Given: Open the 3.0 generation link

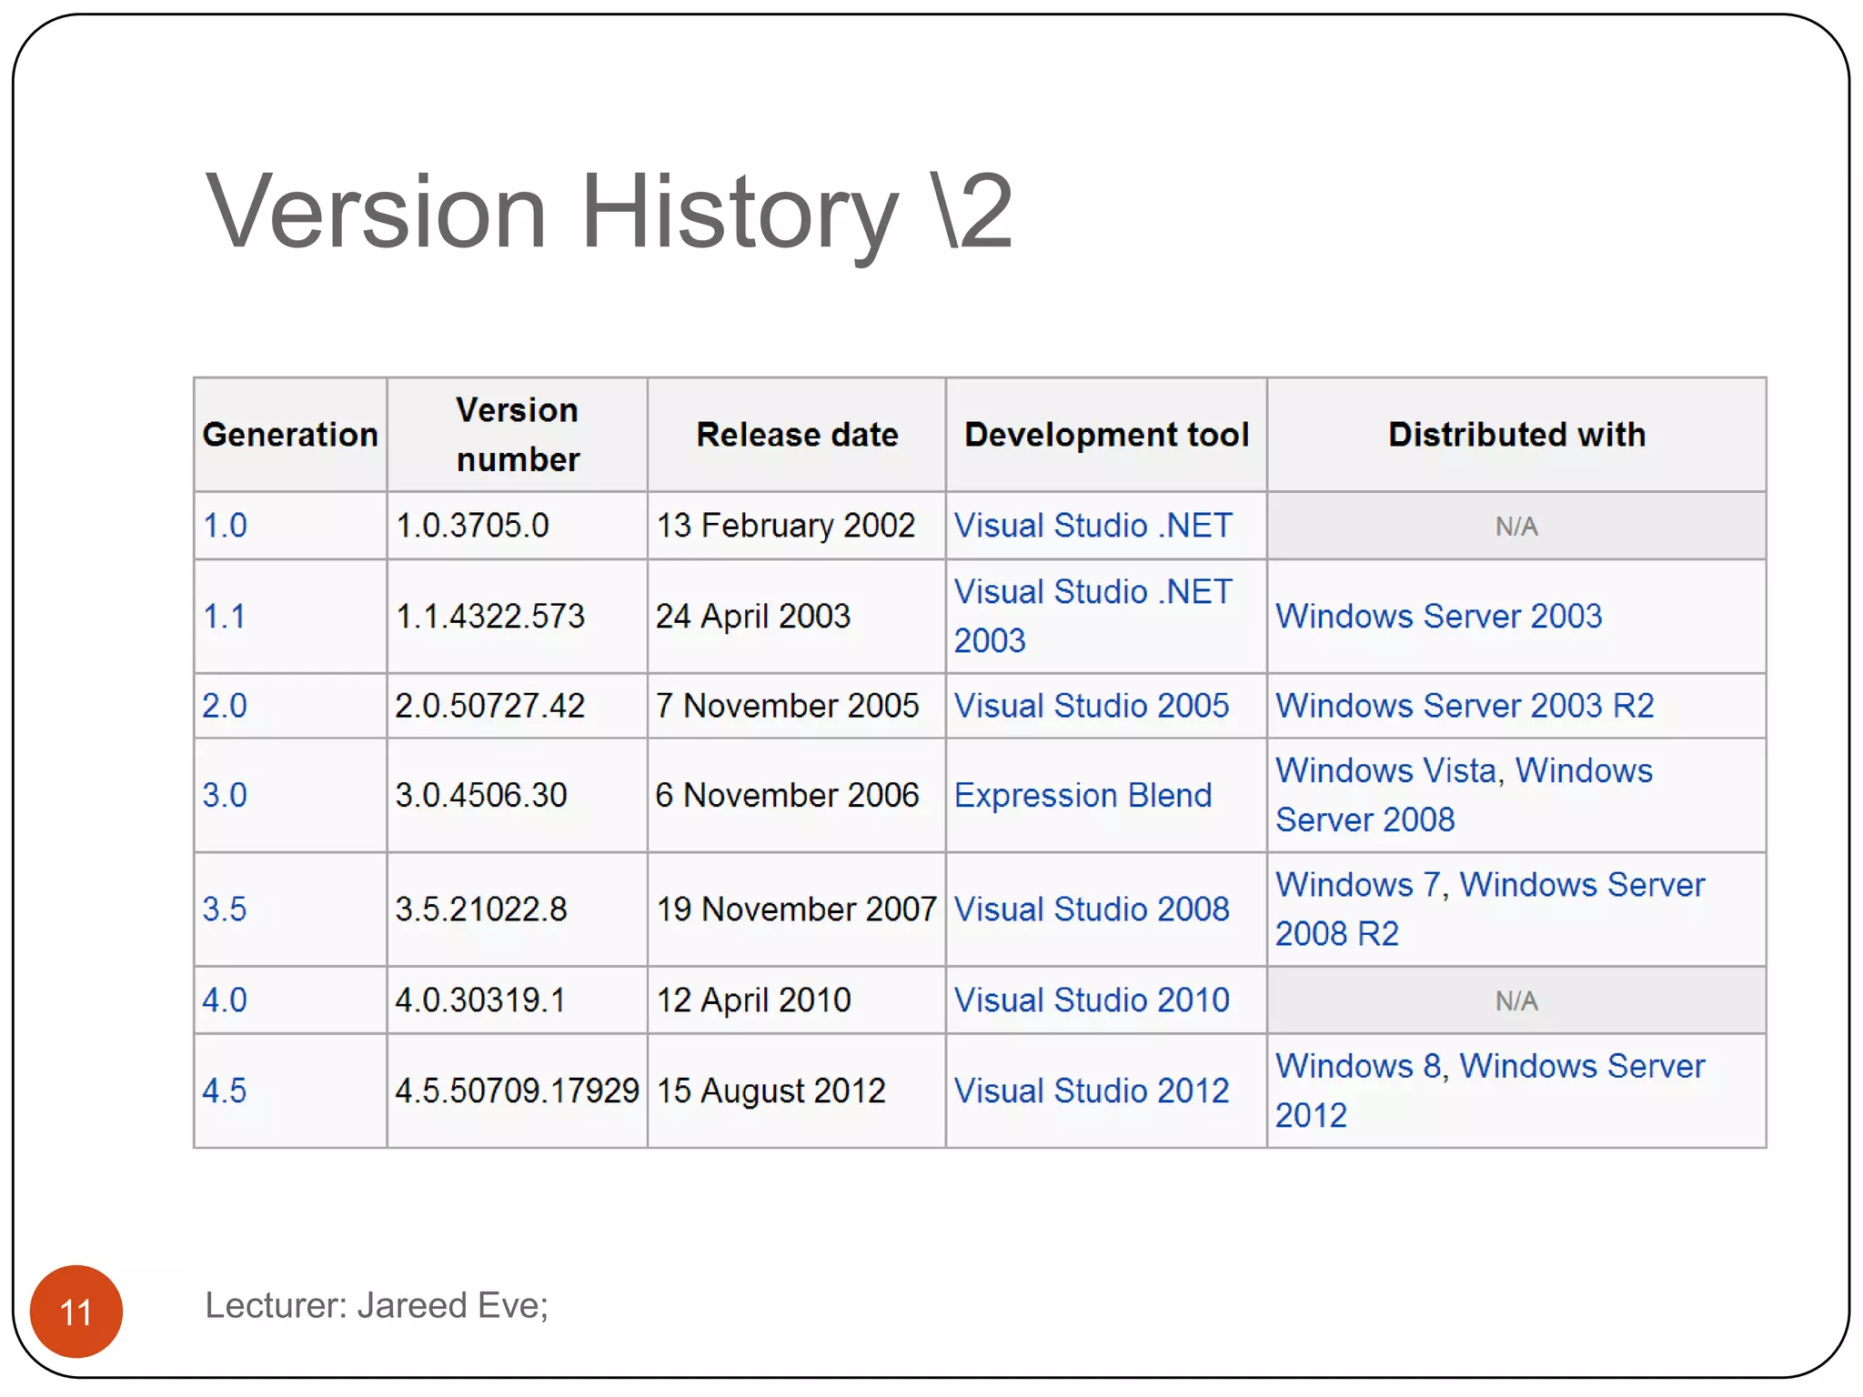Looking at the screenshot, I should (225, 796).
